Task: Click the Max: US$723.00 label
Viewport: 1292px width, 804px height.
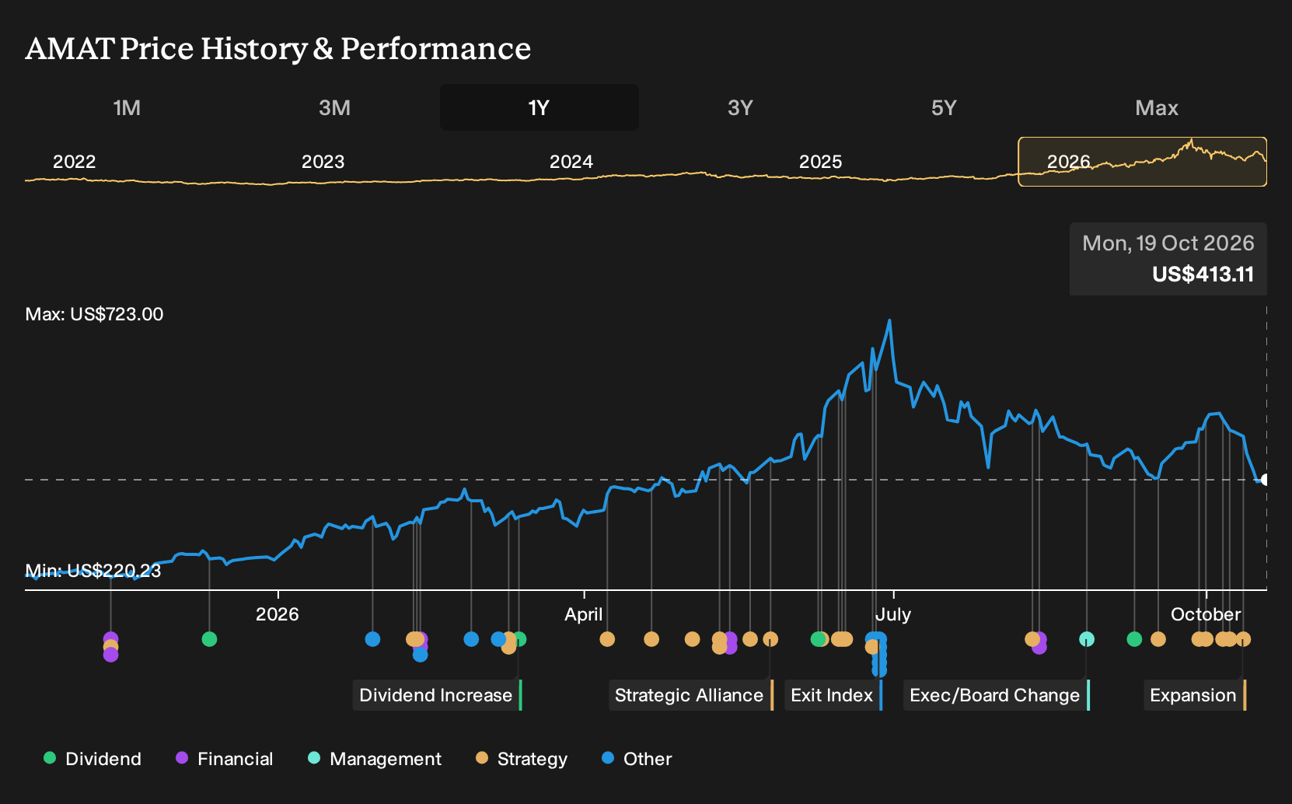Action: (94, 314)
